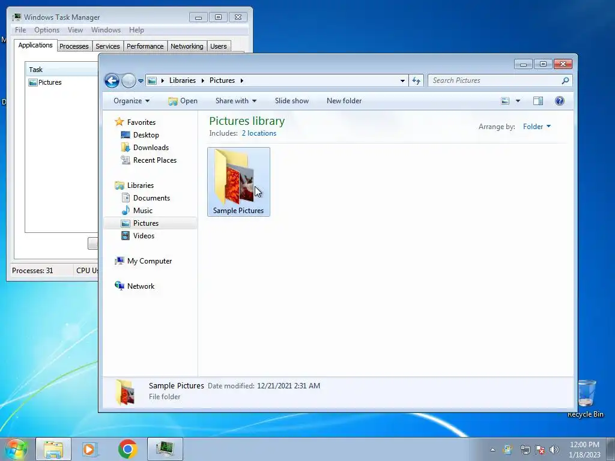Open Windows menu in Task Manager
The height and width of the screenshot is (461, 615).
106,30
